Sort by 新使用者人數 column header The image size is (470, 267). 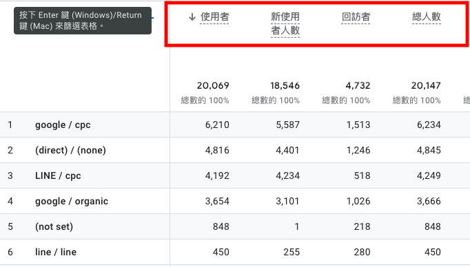[x=285, y=23]
